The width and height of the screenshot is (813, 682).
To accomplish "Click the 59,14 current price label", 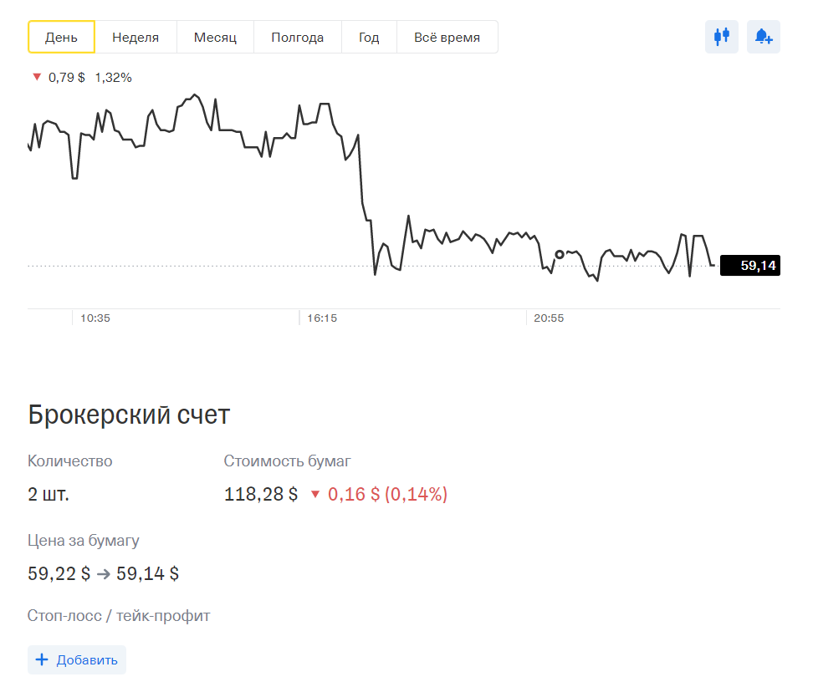I will [750, 266].
